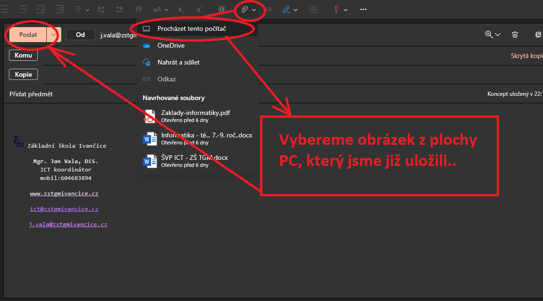Click the superscript formatting icon
The image size is (543, 301).
200,9
